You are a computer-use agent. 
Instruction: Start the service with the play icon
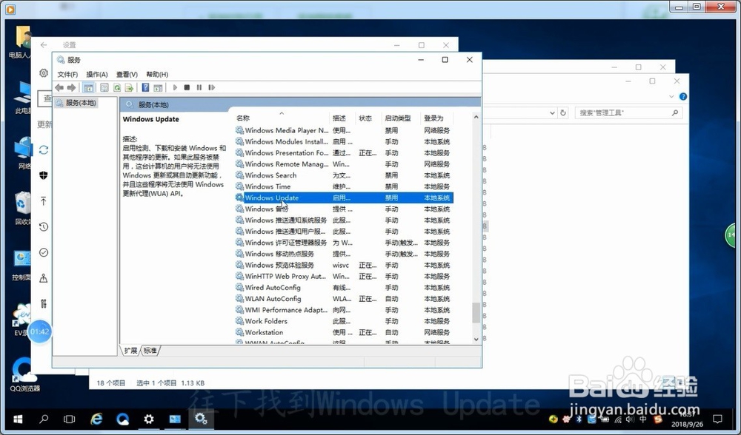pos(175,88)
